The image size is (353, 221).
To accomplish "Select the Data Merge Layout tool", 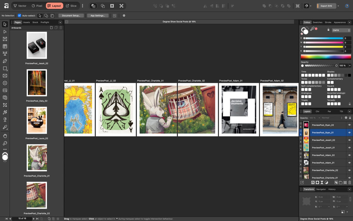I will [5, 98].
